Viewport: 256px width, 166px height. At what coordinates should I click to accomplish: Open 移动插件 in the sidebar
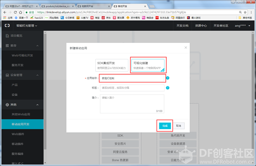tap(23, 144)
